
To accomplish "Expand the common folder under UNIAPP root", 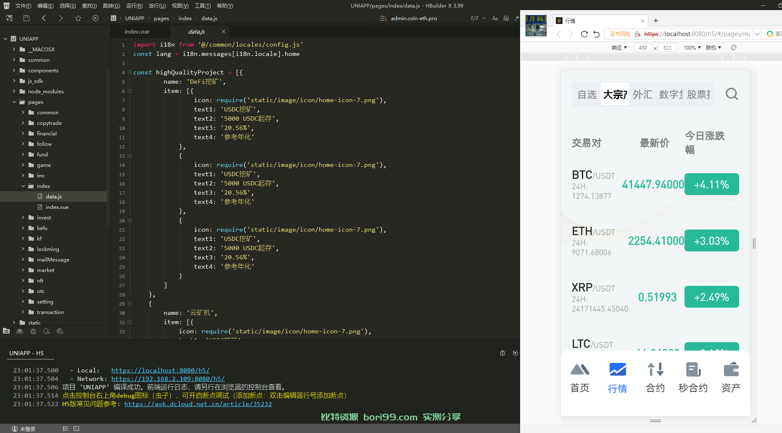I will coord(14,60).
